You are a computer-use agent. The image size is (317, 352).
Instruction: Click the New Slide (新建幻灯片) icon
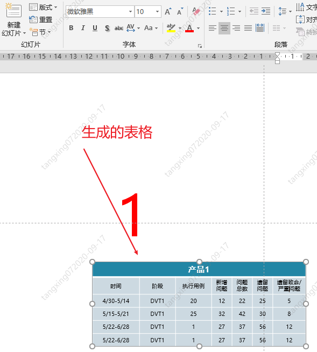(13, 10)
